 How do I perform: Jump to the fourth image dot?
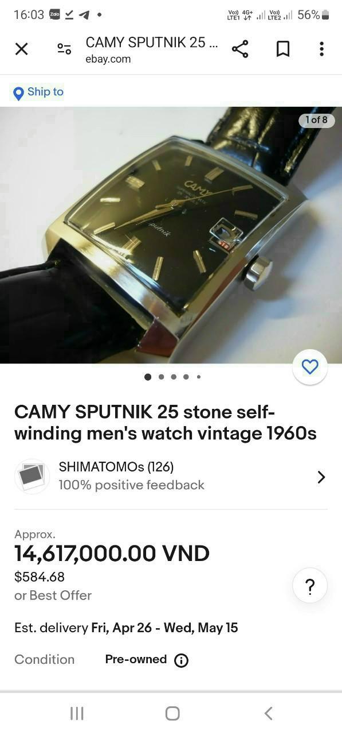(x=186, y=377)
